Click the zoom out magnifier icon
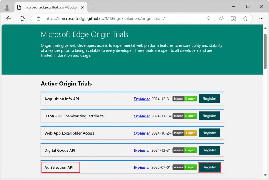Viewport: 269px width, 180px height. click(x=209, y=18)
